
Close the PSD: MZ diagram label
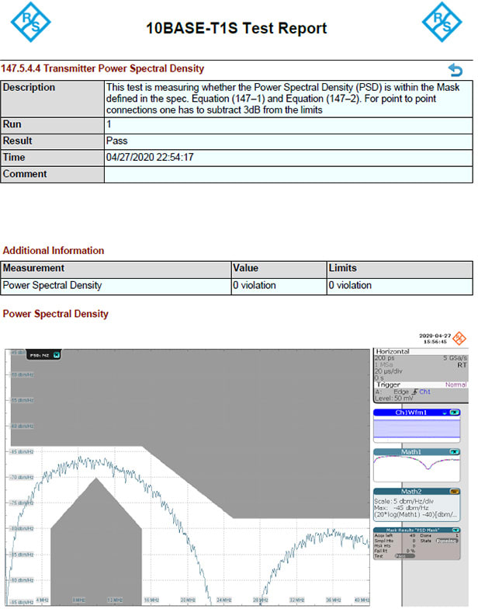click(56, 354)
